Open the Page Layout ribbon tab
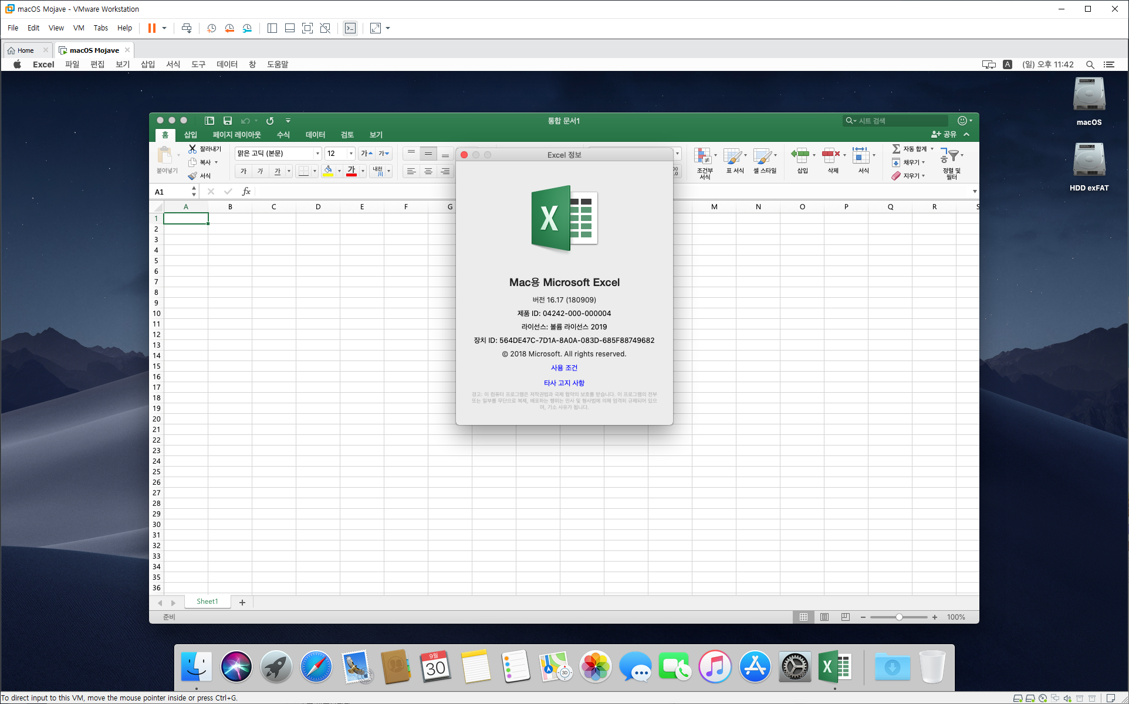Image resolution: width=1129 pixels, height=704 pixels. [236, 135]
